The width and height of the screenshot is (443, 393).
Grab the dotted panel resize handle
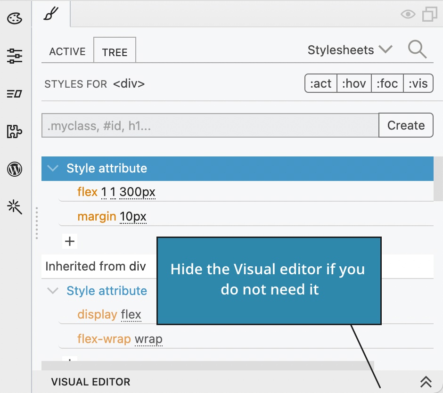[37, 223]
